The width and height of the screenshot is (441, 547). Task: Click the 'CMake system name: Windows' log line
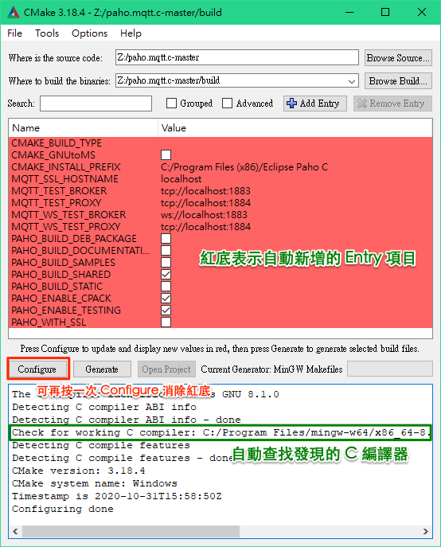point(95,483)
